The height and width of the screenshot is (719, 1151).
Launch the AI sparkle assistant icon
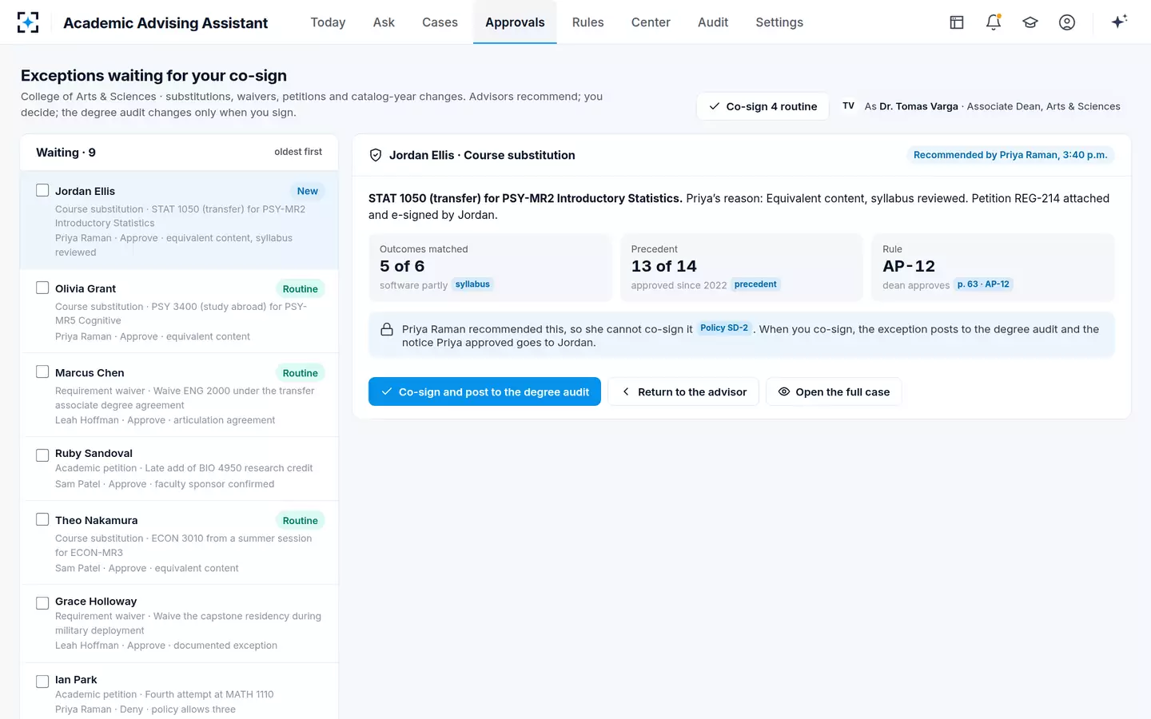pyautogui.click(x=1119, y=22)
